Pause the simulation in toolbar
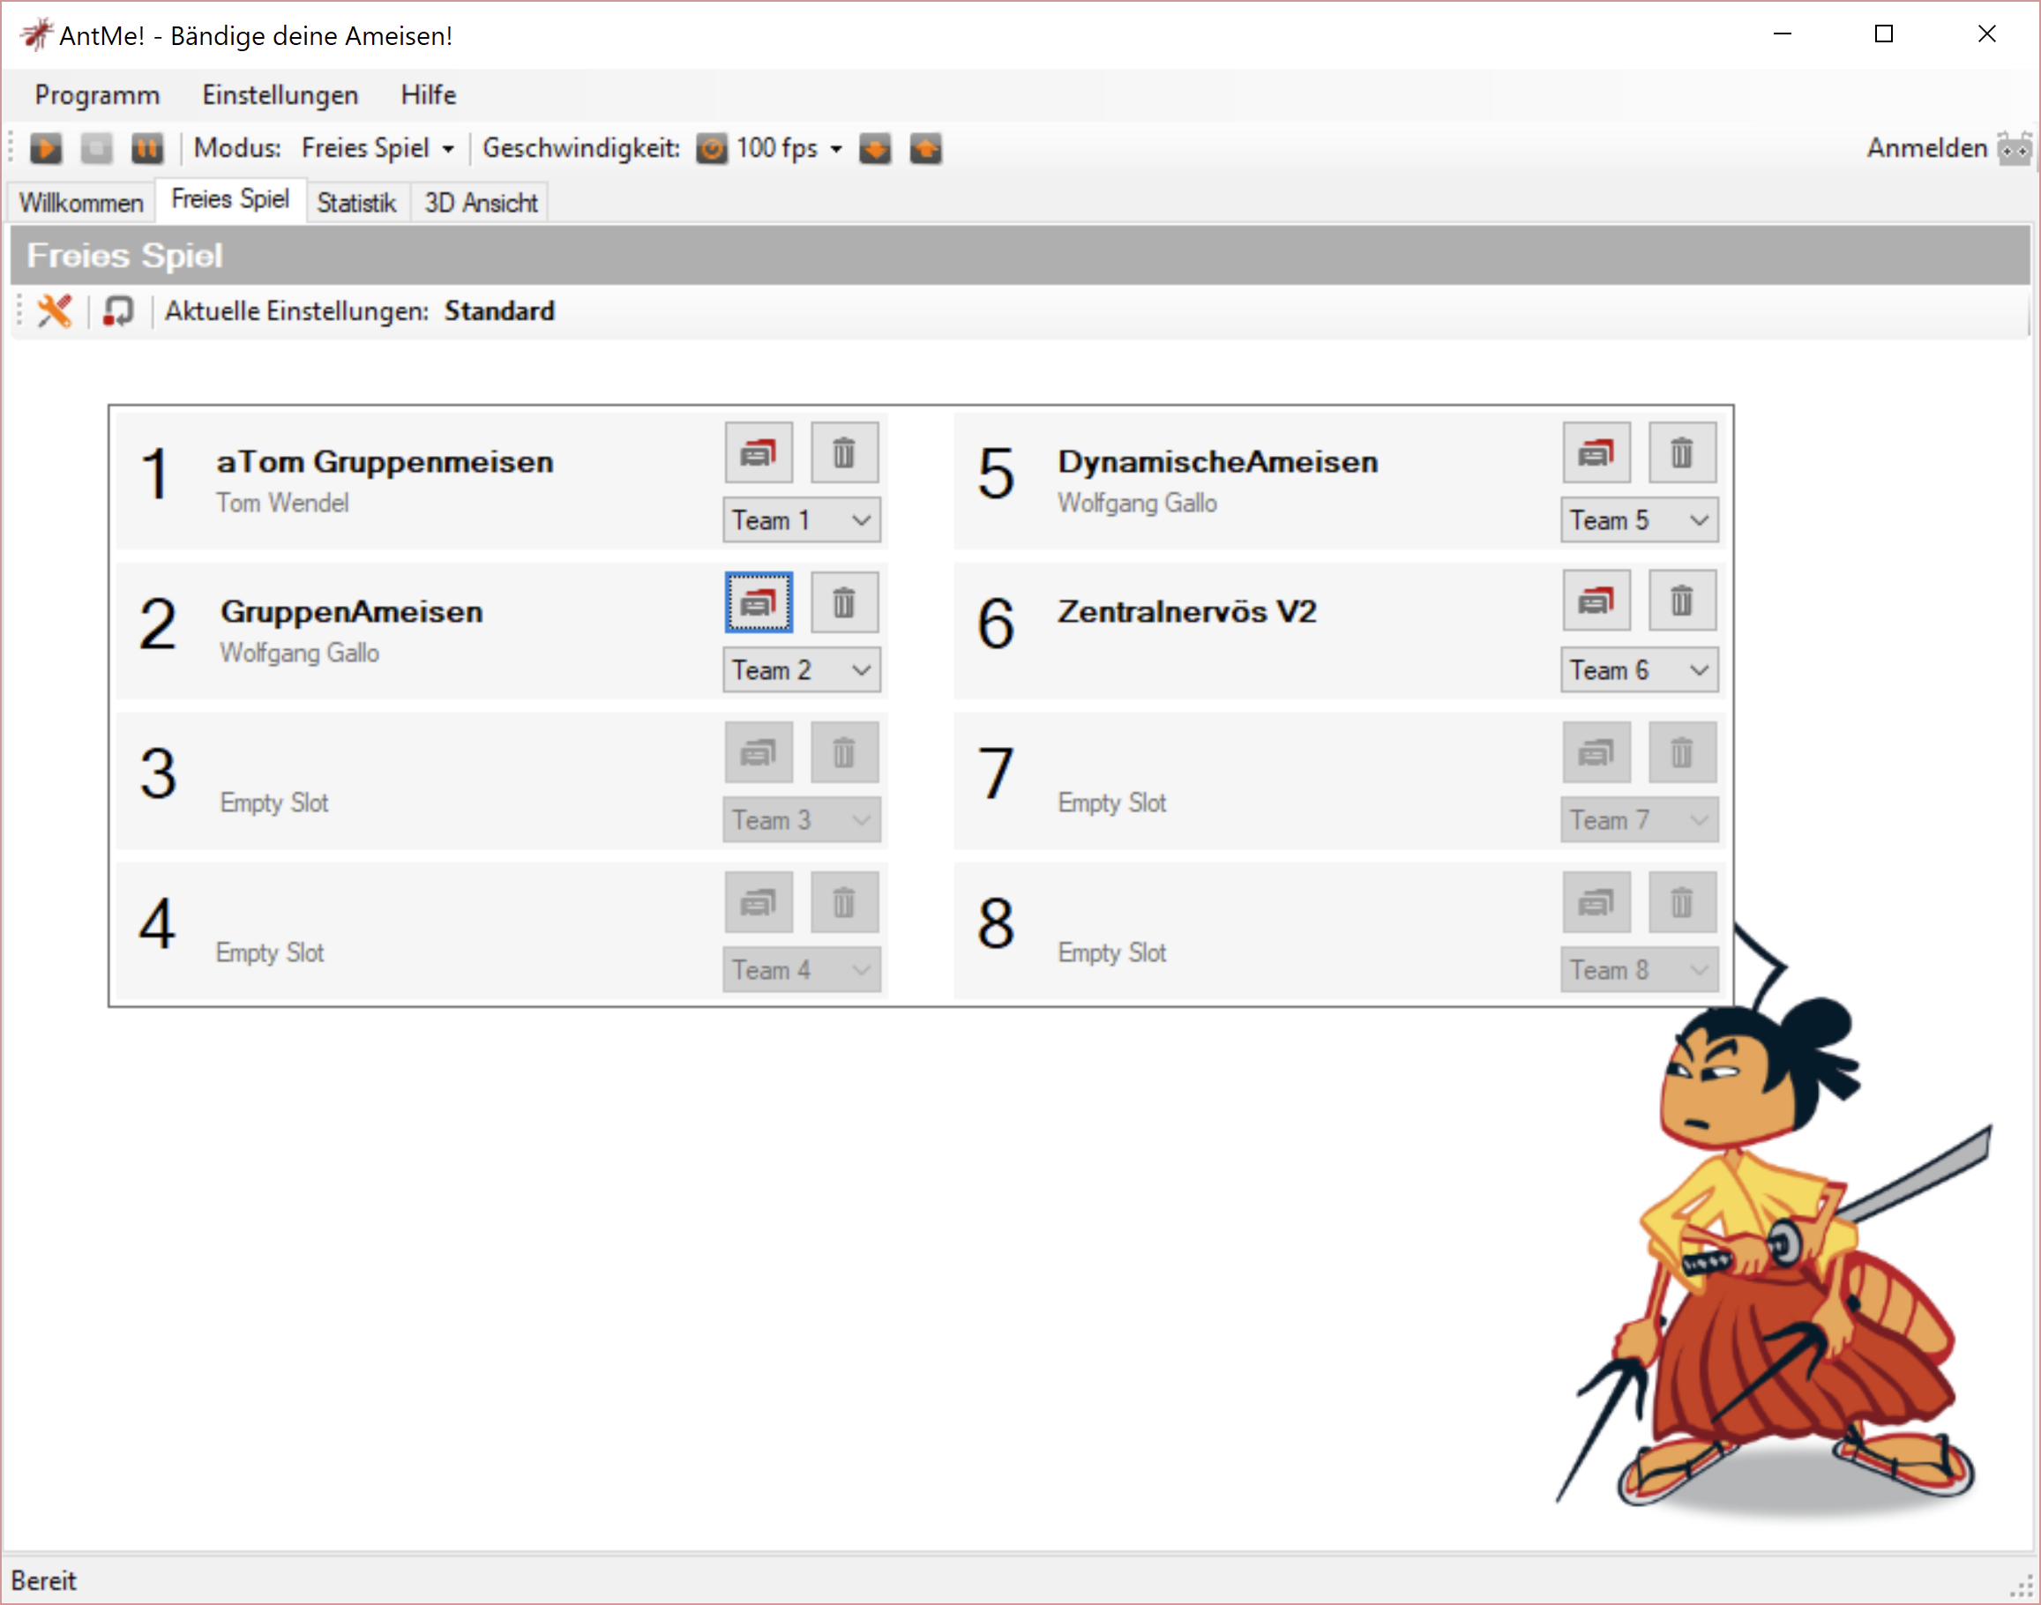The height and width of the screenshot is (1605, 2041). (x=146, y=148)
